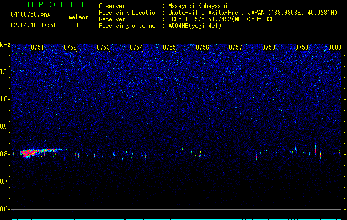
Task: Click the A504HB(yagi 4el) antenna text
Action: pyautogui.click(x=195, y=26)
